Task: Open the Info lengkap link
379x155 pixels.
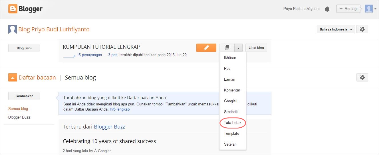Action: pyautogui.click(x=120, y=109)
